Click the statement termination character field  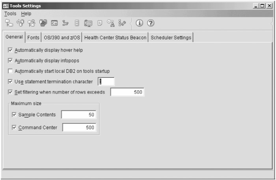(106, 82)
